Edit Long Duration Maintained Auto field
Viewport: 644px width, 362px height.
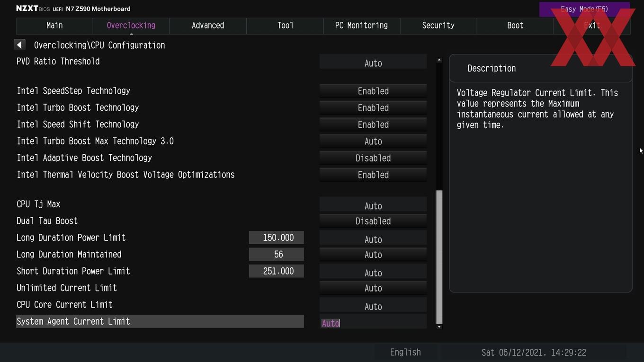pyautogui.click(x=373, y=255)
